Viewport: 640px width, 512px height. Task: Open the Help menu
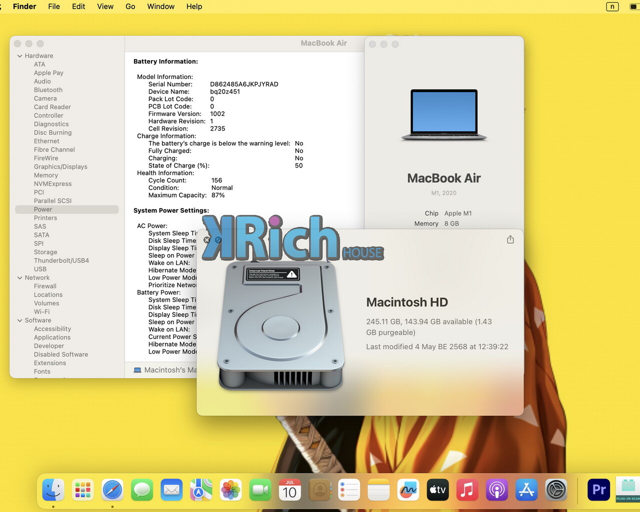[x=194, y=6]
